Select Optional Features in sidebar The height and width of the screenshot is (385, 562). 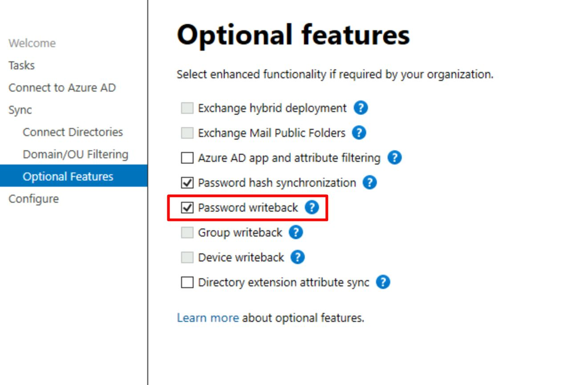click(68, 176)
